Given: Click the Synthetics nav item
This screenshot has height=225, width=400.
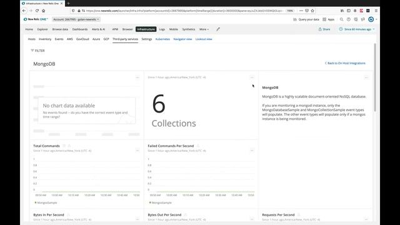Looking at the screenshot, I should [x=189, y=29].
